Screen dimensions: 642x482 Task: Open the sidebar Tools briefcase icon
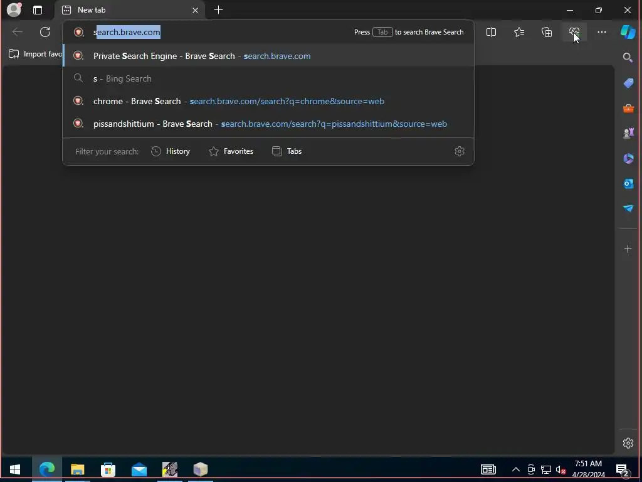click(628, 108)
